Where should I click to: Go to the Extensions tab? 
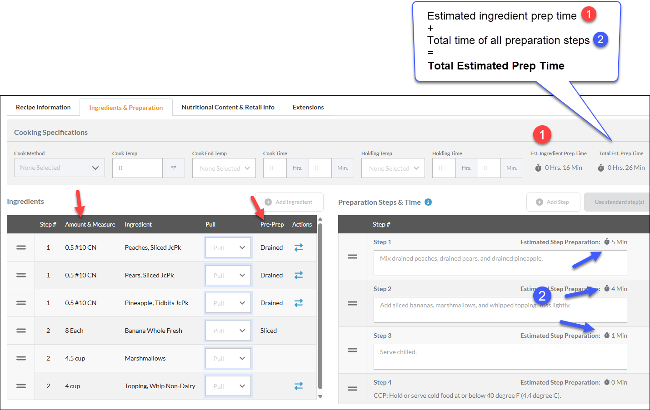click(308, 107)
